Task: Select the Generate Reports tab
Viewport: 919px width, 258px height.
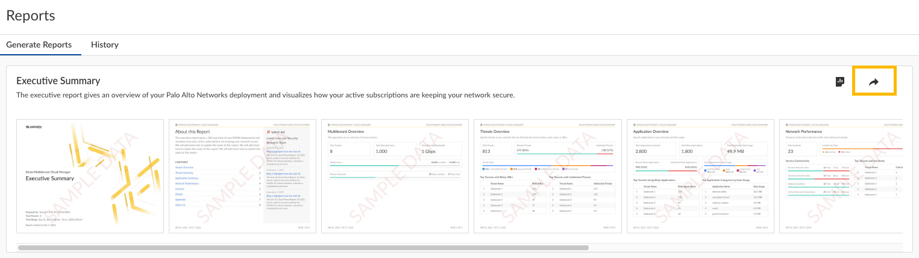Action: coord(39,45)
